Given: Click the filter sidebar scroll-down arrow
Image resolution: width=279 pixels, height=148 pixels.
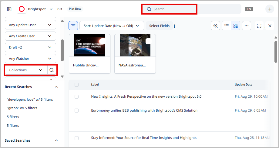Looking at the screenshot, I should (x=62, y=76).
